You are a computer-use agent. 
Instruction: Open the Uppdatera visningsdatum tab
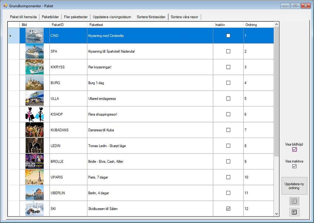[112, 17]
